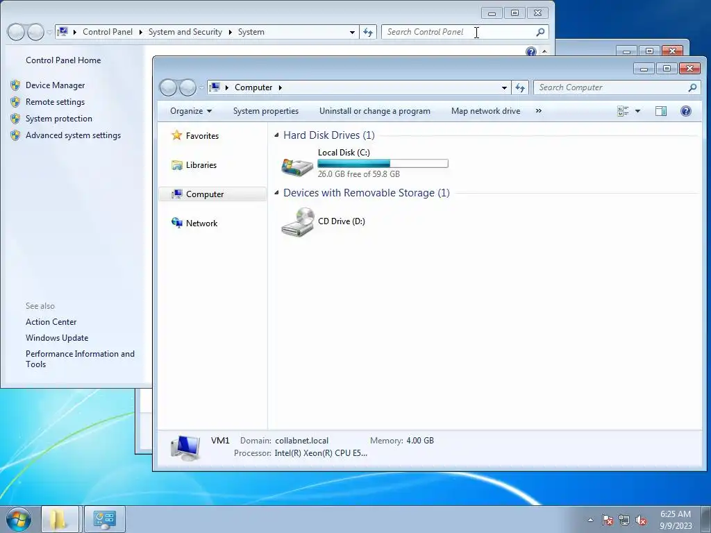Show more toolbar commands chevron
The width and height of the screenshot is (711, 533).
(x=538, y=110)
